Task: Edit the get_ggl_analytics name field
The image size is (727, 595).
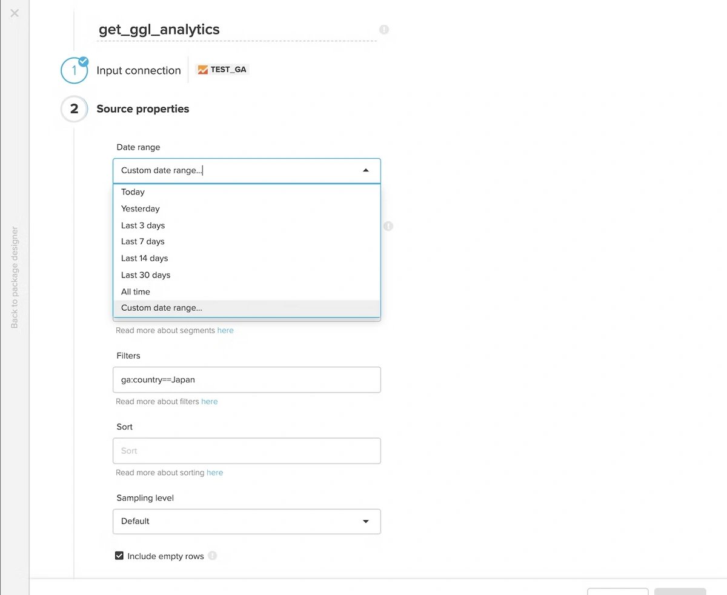Action: [x=237, y=29]
